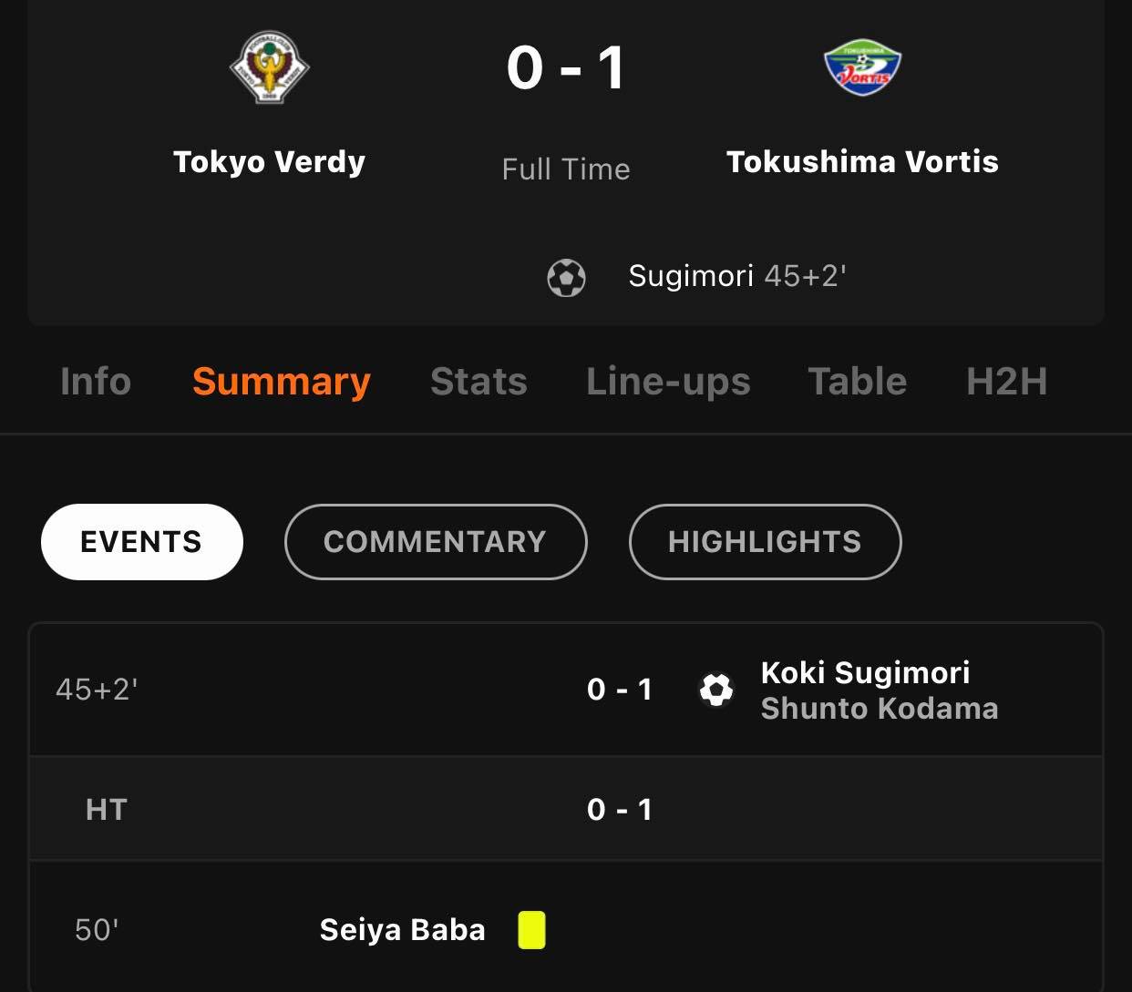Click the HT 0 - 1 event row
Image resolution: width=1132 pixels, height=992 pixels.
point(565,809)
